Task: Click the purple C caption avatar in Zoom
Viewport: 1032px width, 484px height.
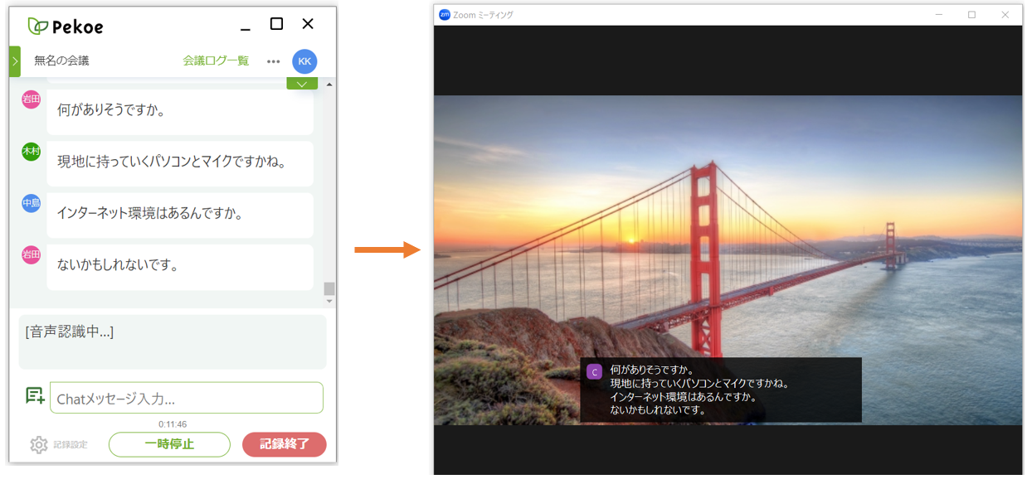Action: pyautogui.click(x=594, y=372)
